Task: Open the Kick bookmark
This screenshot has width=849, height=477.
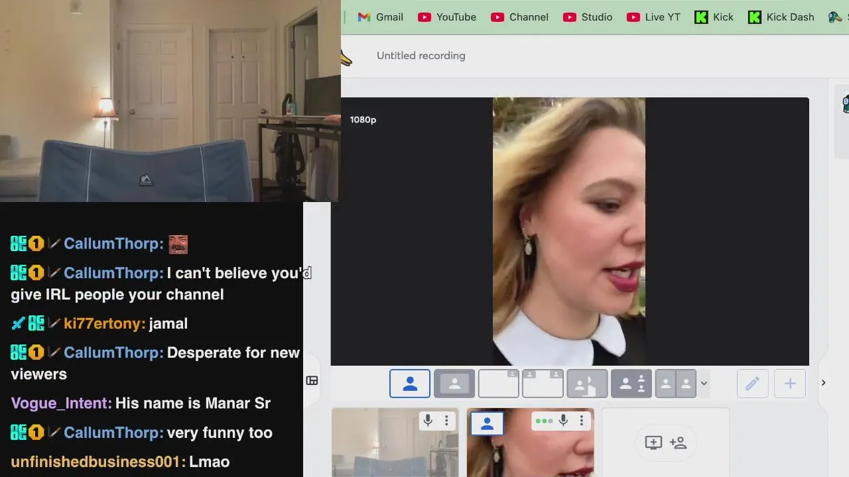Action: click(x=714, y=17)
